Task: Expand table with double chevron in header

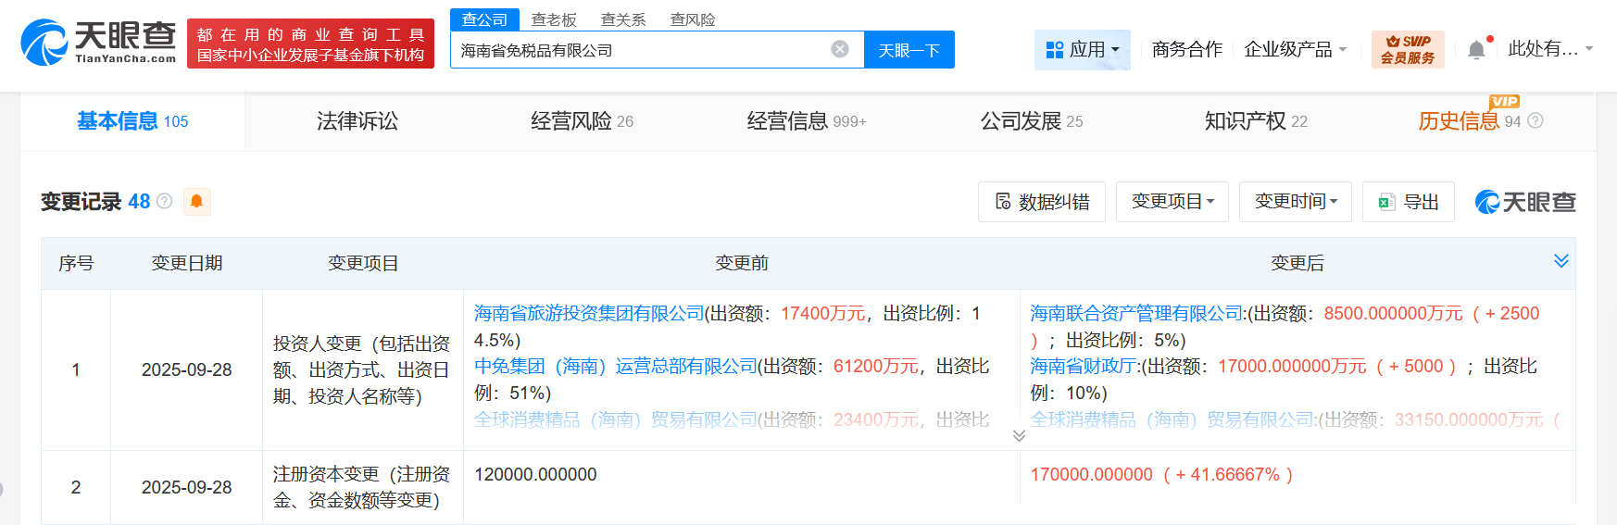Action: [1561, 261]
